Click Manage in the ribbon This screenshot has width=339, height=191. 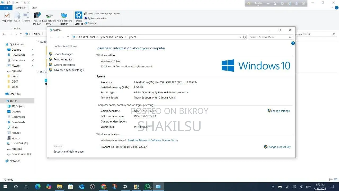pyautogui.click(x=90, y=23)
